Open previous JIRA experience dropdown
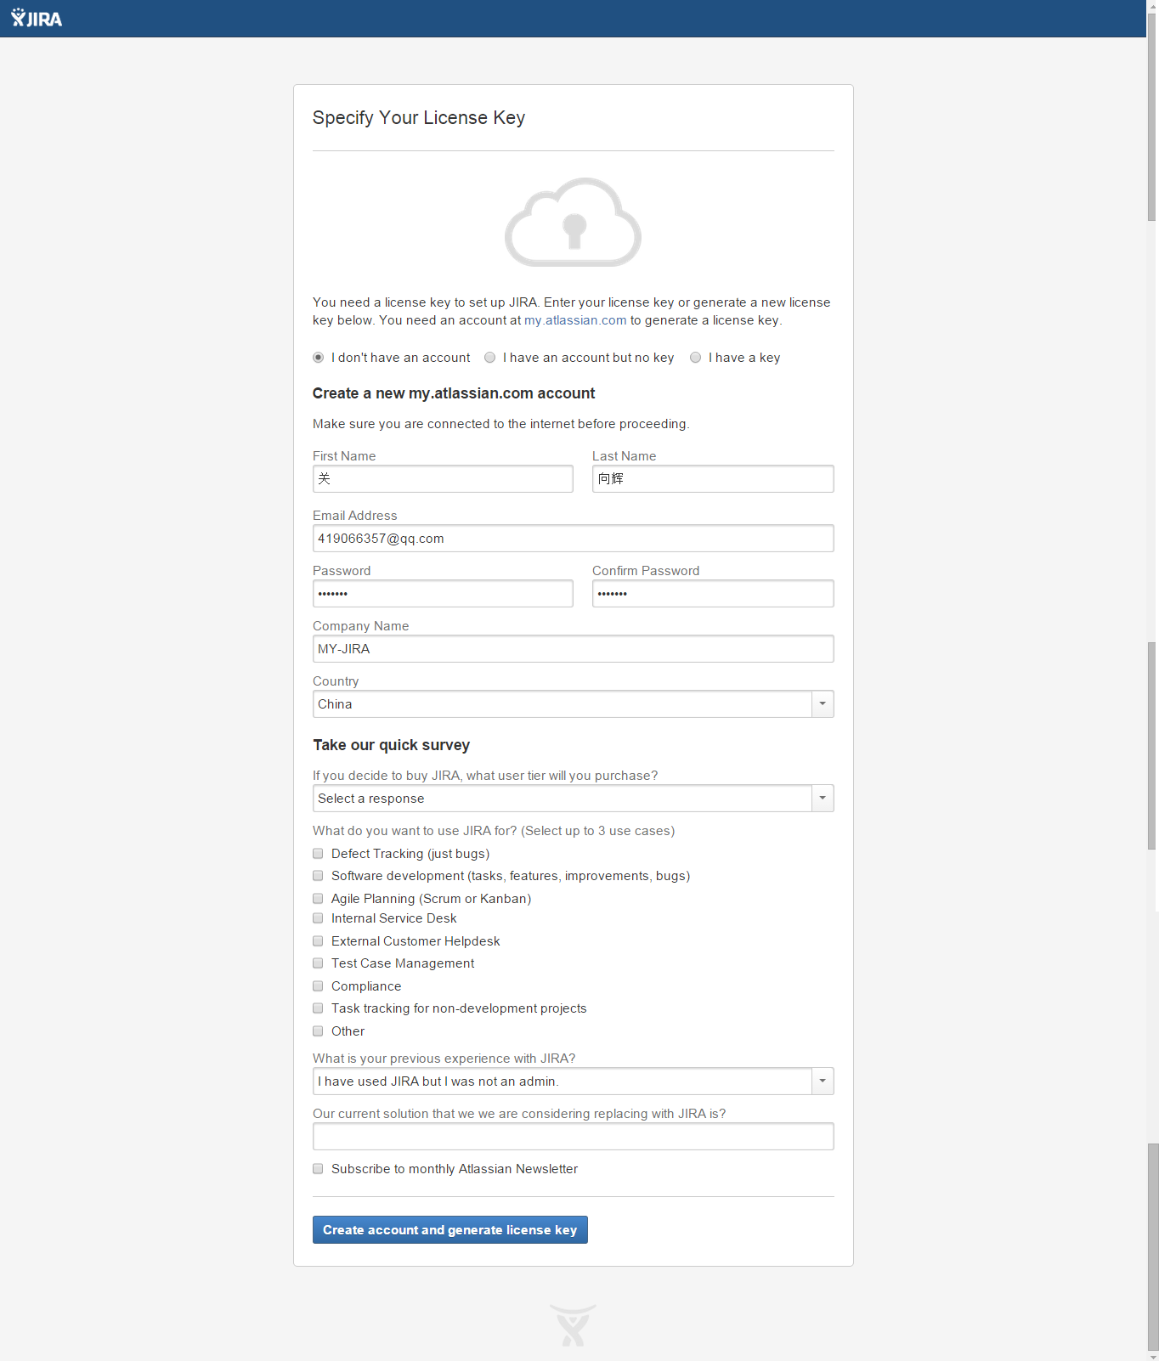 click(x=573, y=1081)
